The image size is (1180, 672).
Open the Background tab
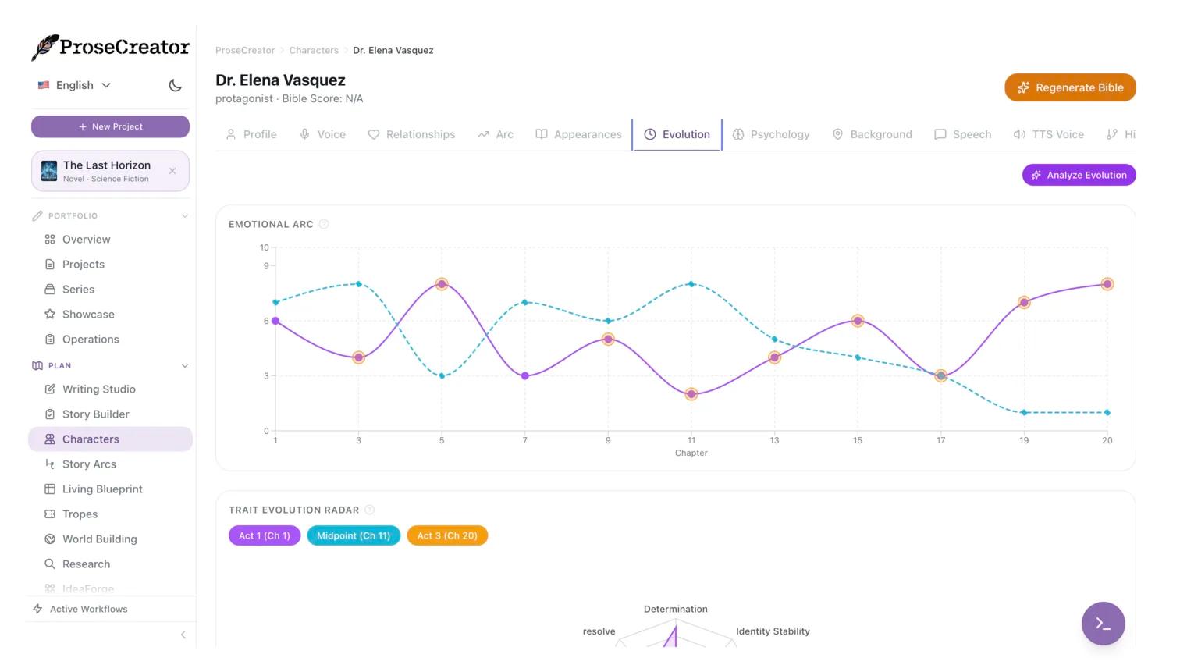point(872,134)
